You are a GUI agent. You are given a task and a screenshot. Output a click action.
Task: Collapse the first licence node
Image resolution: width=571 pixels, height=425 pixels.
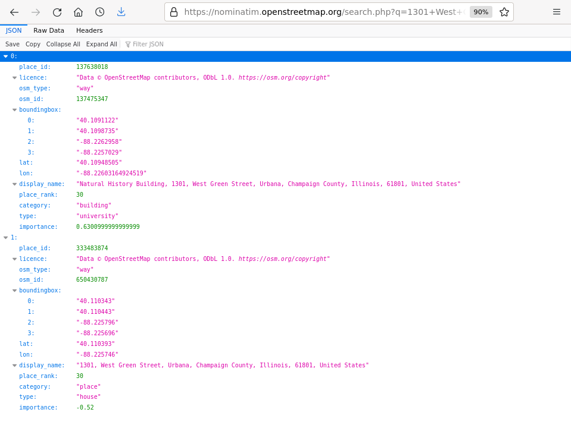tap(14, 78)
